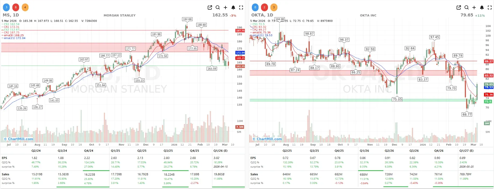The height and width of the screenshot is (189, 494).
Task: Click the Q2/24 column header in the MS table
Action: click(x=36, y=151)
